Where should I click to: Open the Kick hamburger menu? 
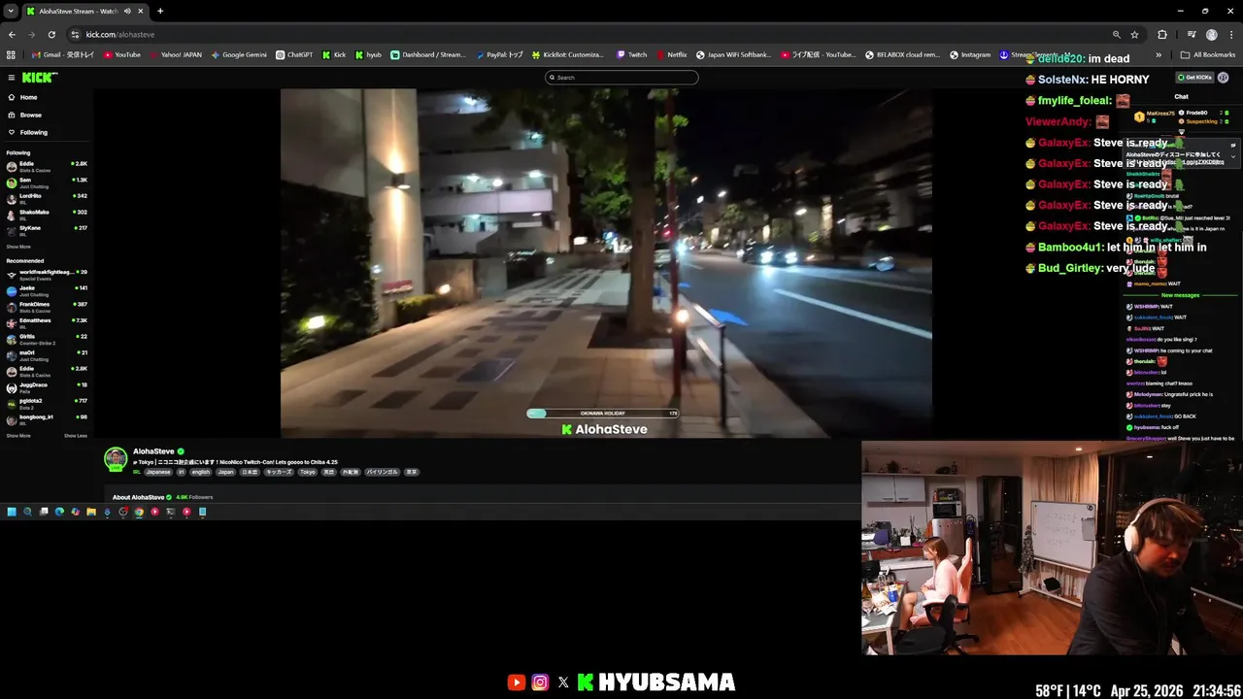12,78
